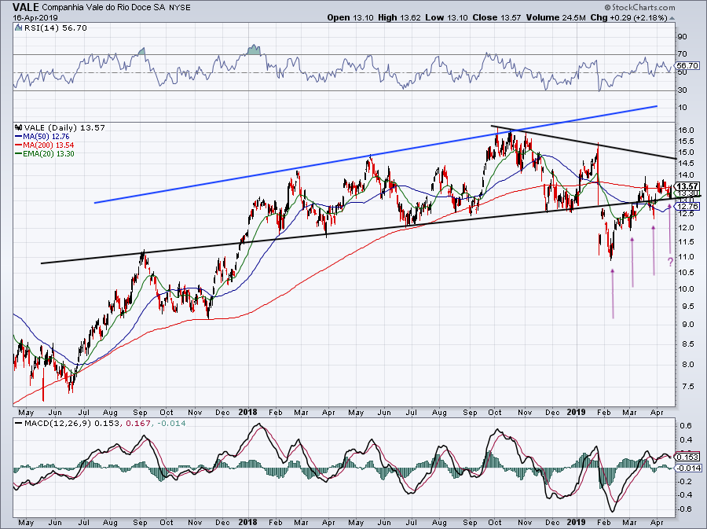Click the up arrow next to Chg percentage
The height and width of the screenshot is (529, 707).
tap(672, 19)
